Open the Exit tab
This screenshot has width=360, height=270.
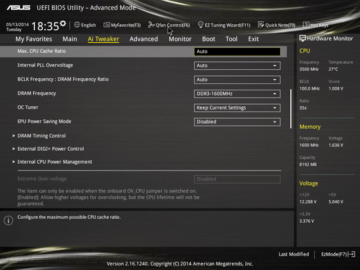point(254,39)
